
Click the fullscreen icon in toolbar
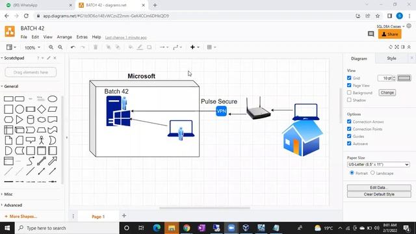pos(396,47)
